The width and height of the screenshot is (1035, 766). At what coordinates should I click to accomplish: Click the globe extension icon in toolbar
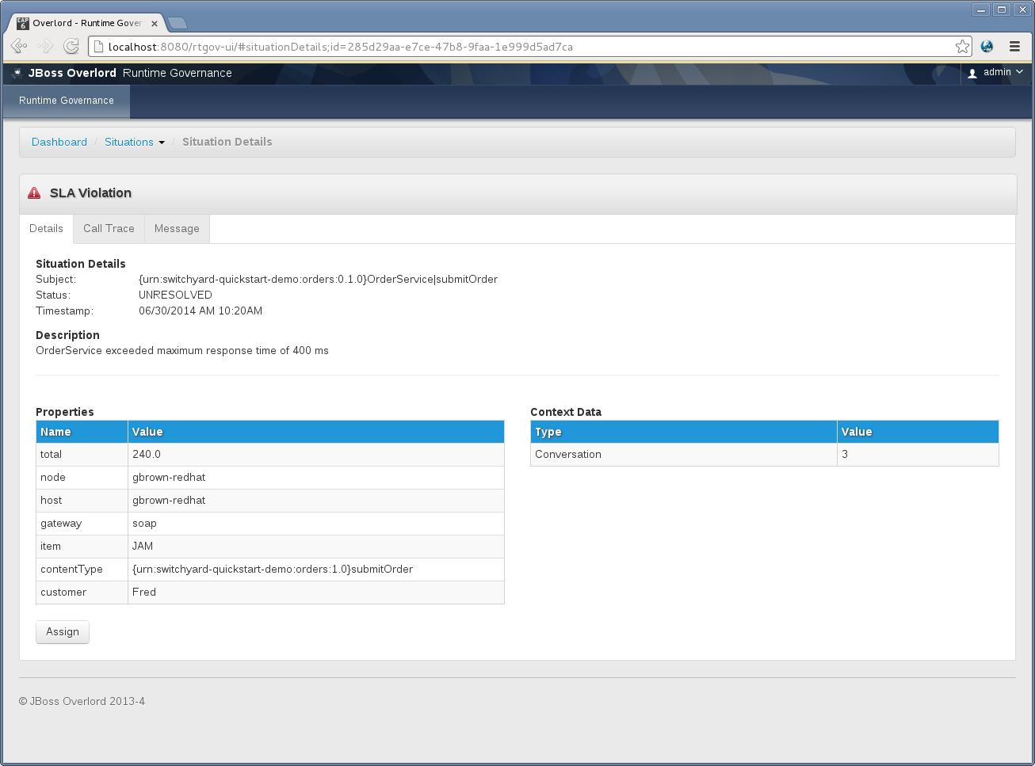(x=987, y=47)
